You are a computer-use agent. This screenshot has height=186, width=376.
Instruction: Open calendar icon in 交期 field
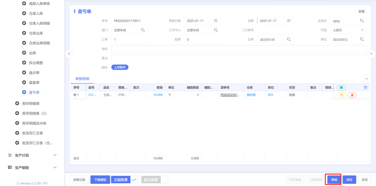click(x=289, y=21)
